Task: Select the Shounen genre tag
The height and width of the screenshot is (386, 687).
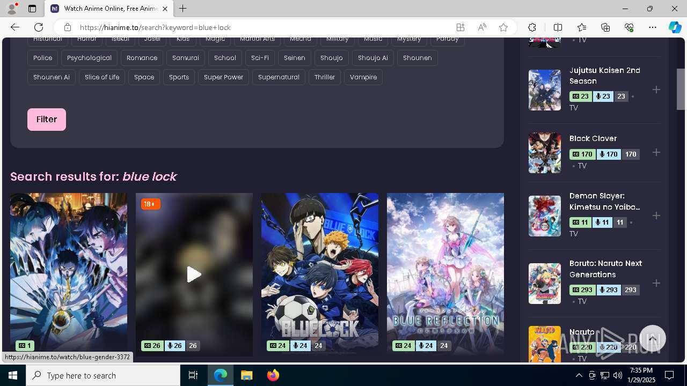Action: click(x=417, y=58)
